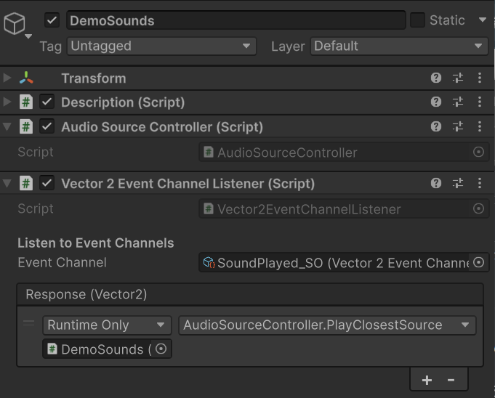
Task: Open object picker for the Event Channel field
Action: click(x=479, y=262)
